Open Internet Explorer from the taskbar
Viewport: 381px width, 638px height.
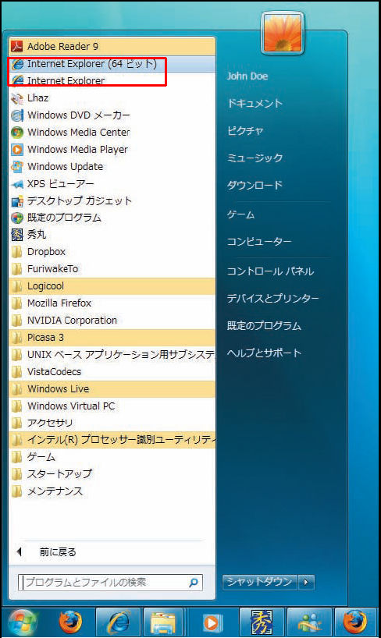coord(118,622)
